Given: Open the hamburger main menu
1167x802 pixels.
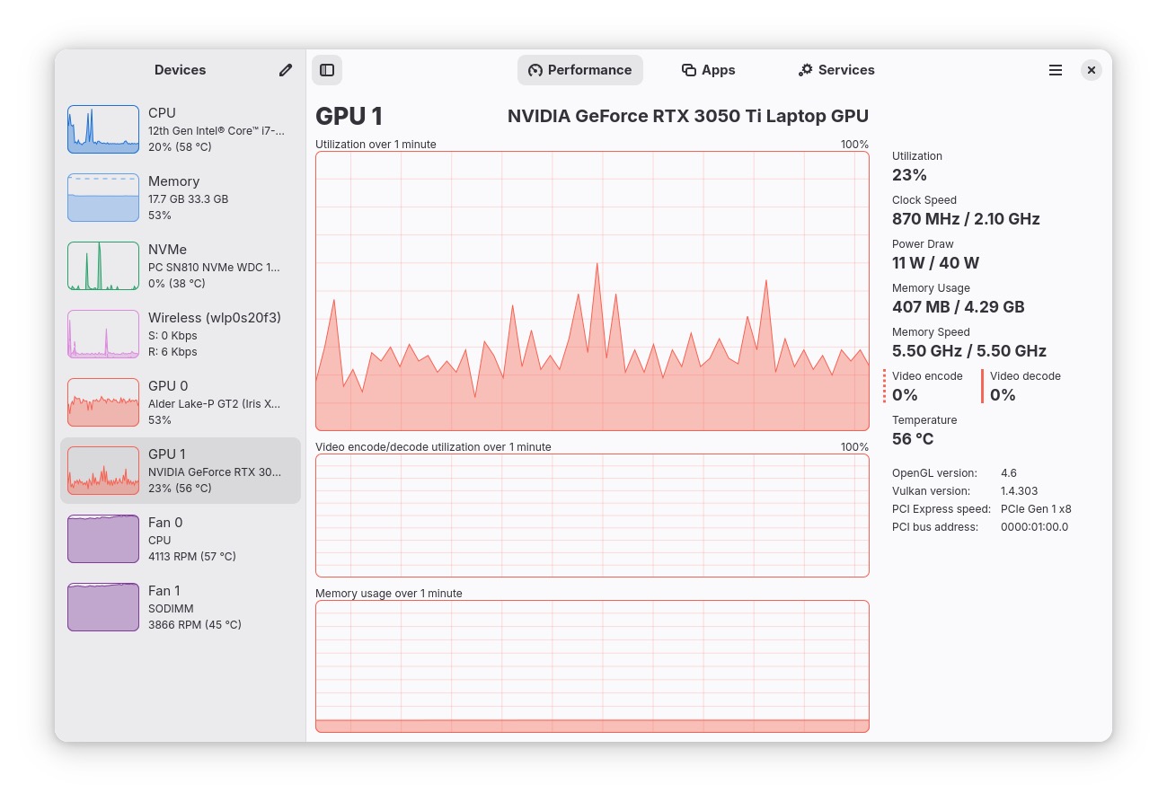Looking at the screenshot, I should pyautogui.click(x=1056, y=70).
